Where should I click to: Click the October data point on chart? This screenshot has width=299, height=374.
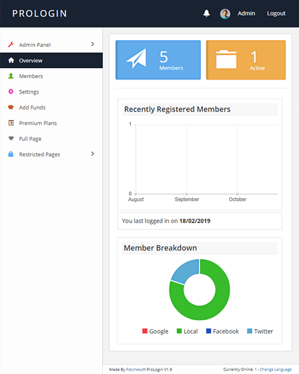pyautogui.click(x=237, y=194)
